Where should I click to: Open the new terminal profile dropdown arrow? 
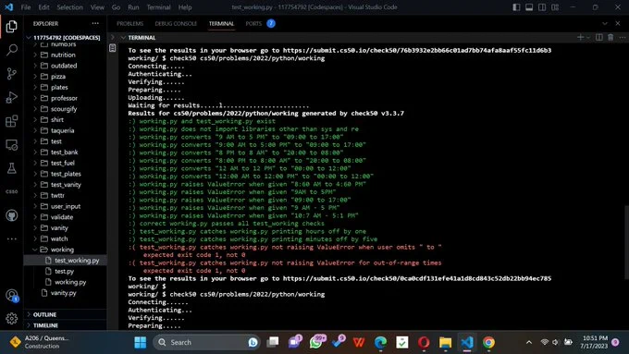(588, 37)
